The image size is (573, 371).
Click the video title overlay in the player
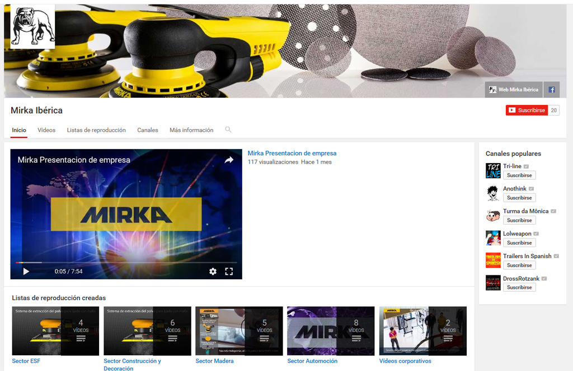click(74, 160)
